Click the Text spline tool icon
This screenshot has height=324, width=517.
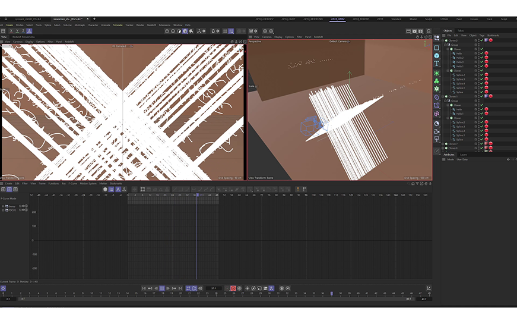[437, 63]
